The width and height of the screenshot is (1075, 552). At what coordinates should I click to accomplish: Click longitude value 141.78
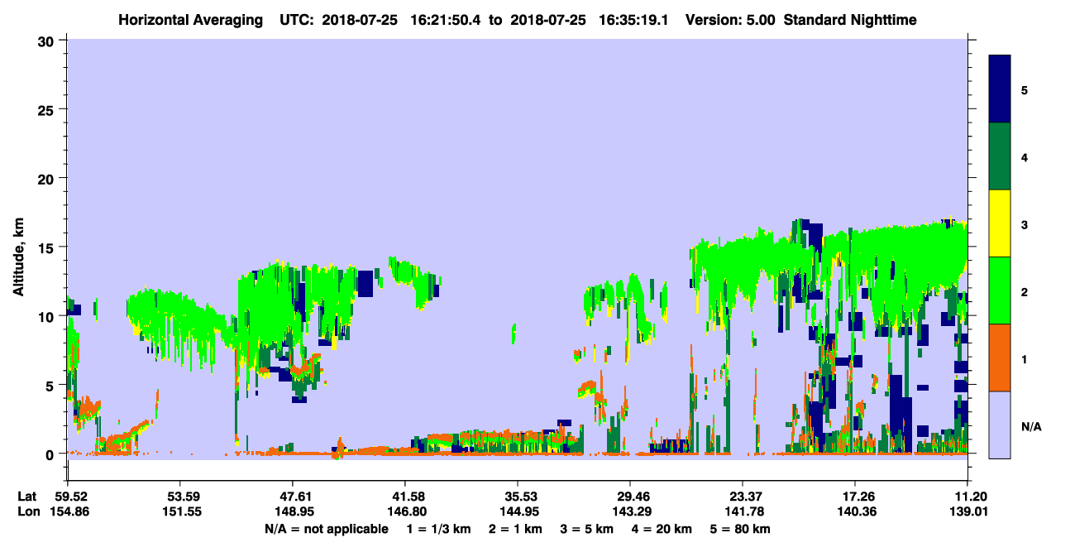coord(743,511)
